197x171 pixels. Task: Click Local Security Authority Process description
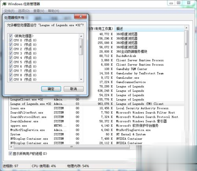coord(142,108)
